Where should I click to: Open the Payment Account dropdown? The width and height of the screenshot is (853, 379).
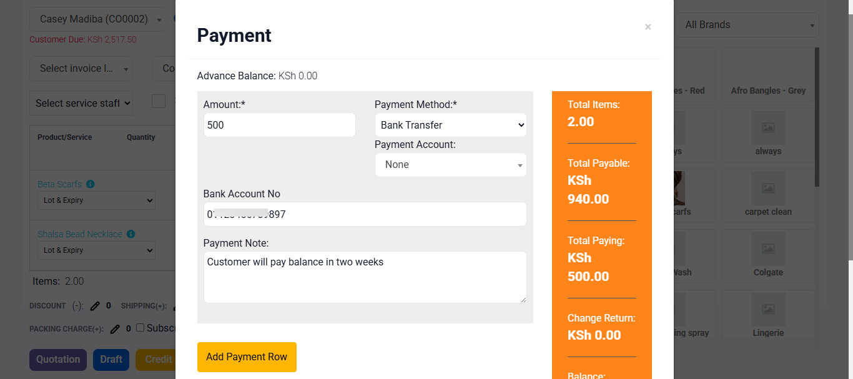451,165
